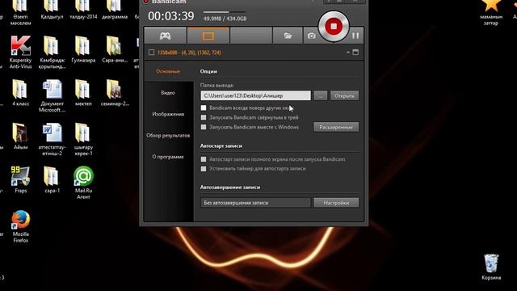Open аттестаттау-өтініш-2 Word document
Image resolution: width=517 pixels, height=291 pixels.
[x=52, y=139]
